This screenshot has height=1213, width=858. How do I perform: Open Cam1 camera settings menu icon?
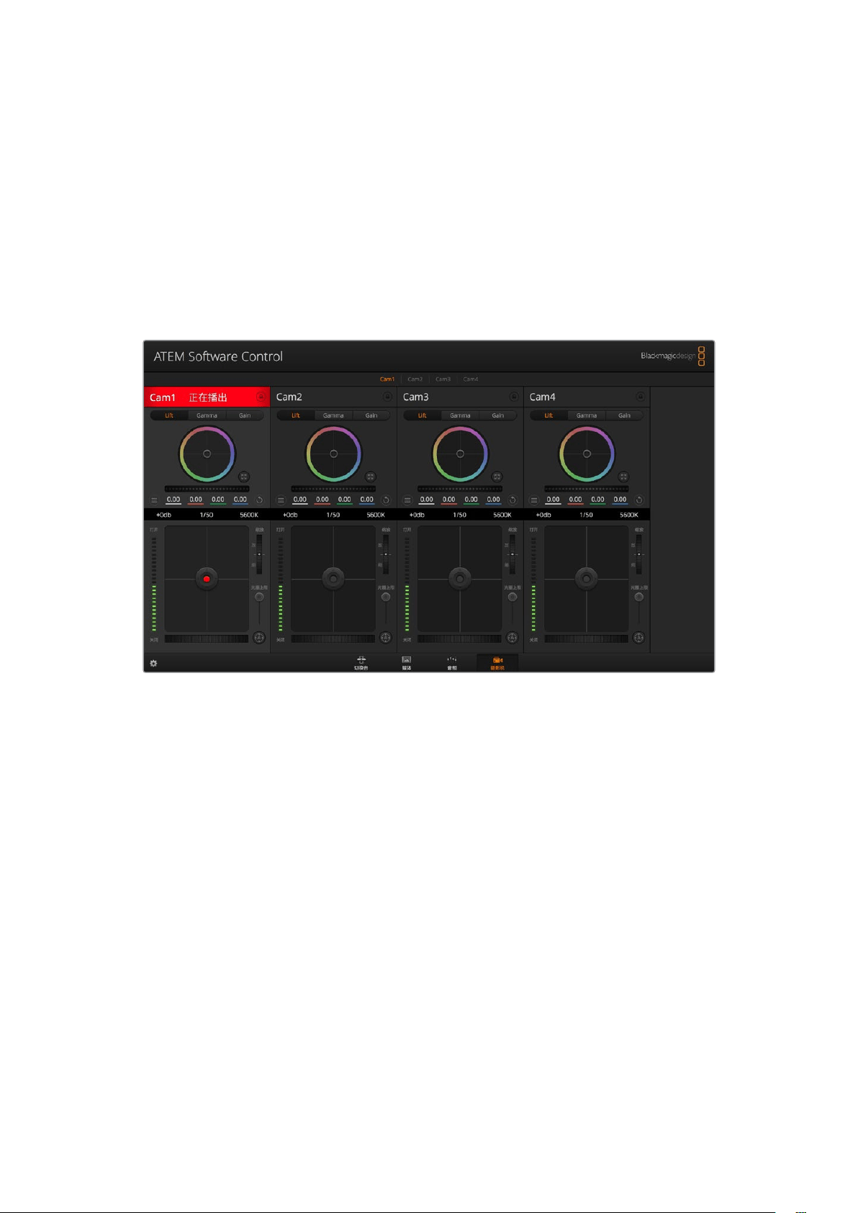click(154, 500)
